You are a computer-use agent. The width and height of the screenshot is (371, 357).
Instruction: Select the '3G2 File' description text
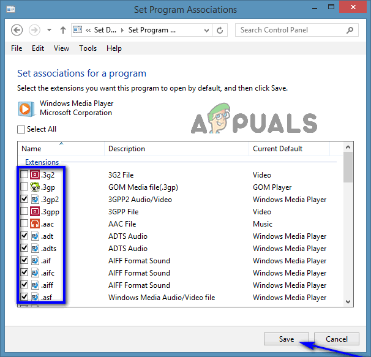click(121, 175)
